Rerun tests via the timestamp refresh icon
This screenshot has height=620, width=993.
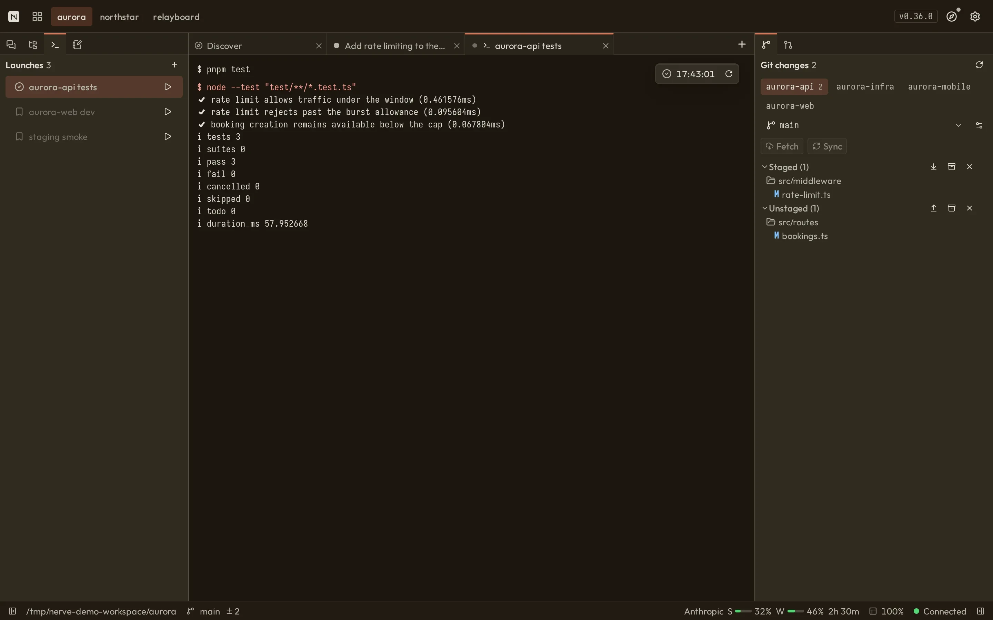coord(729,74)
